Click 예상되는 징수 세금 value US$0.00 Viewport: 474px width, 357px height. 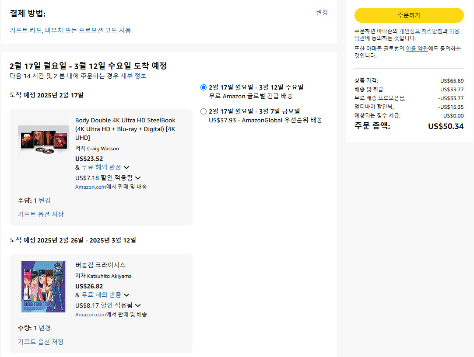coord(453,116)
